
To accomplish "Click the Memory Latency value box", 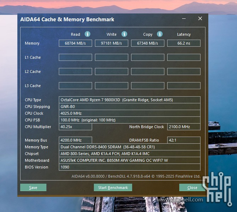I will point(184,43).
